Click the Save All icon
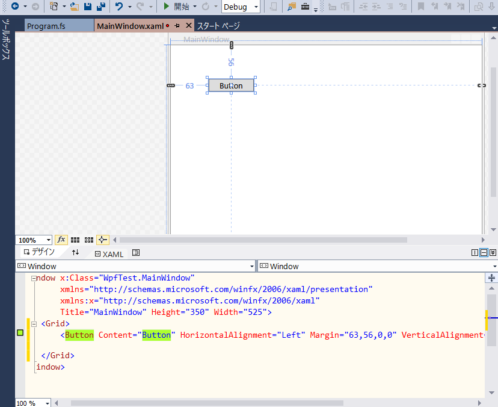The height and width of the screenshot is (407, 498). (x=101, y=7)
